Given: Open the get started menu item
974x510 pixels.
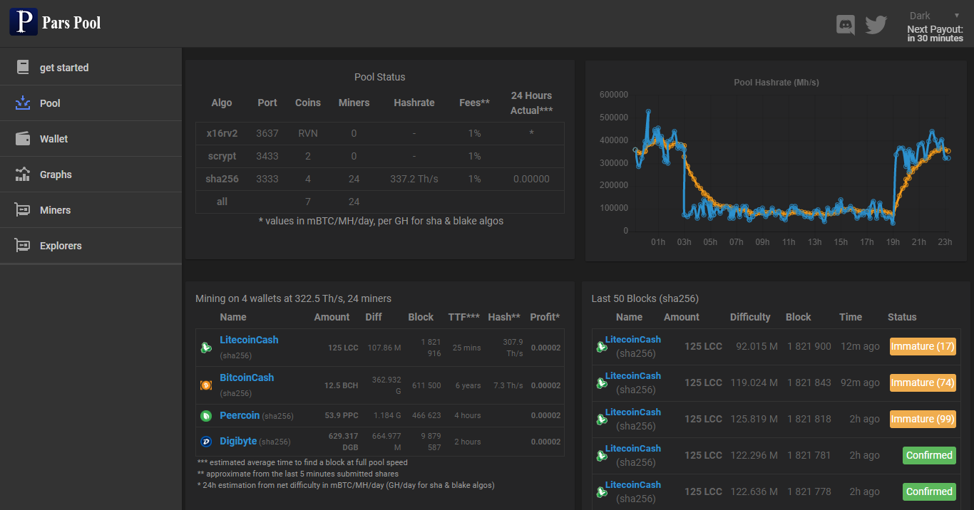Looking at the screenshot, I should 91,68.
